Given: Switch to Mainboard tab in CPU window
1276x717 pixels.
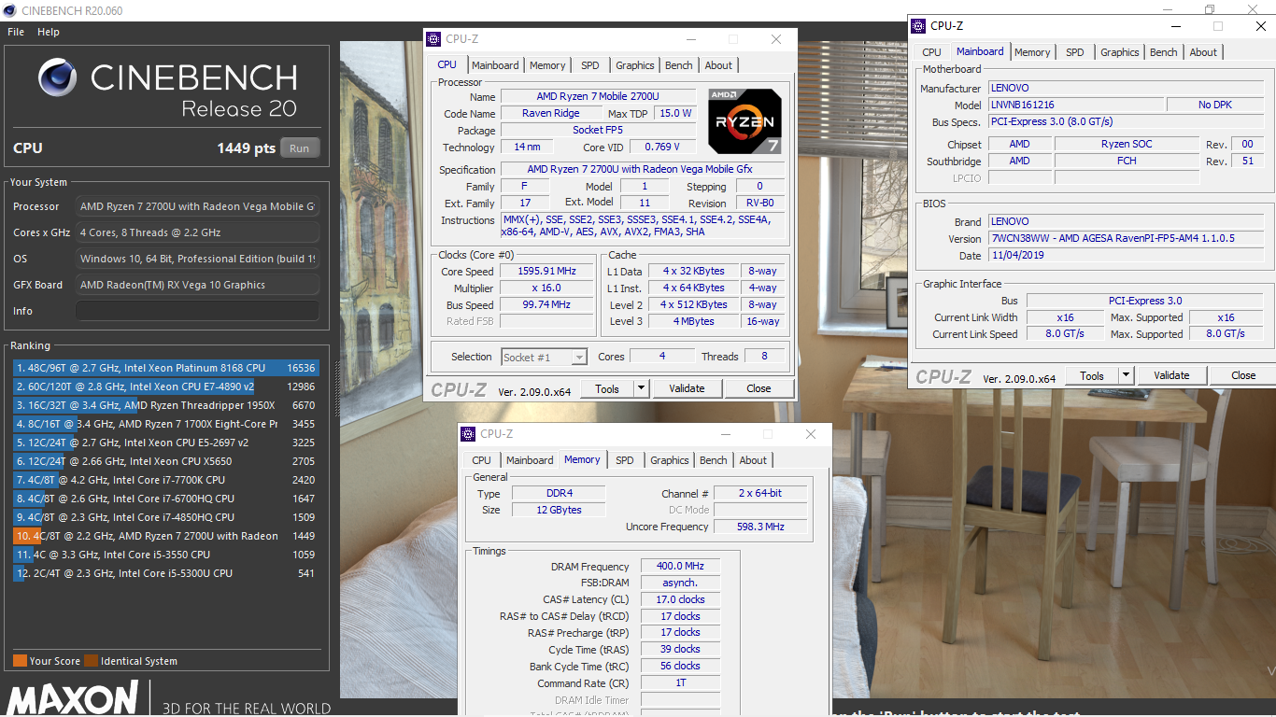Looking at the screenshot, I should [495, 65].
